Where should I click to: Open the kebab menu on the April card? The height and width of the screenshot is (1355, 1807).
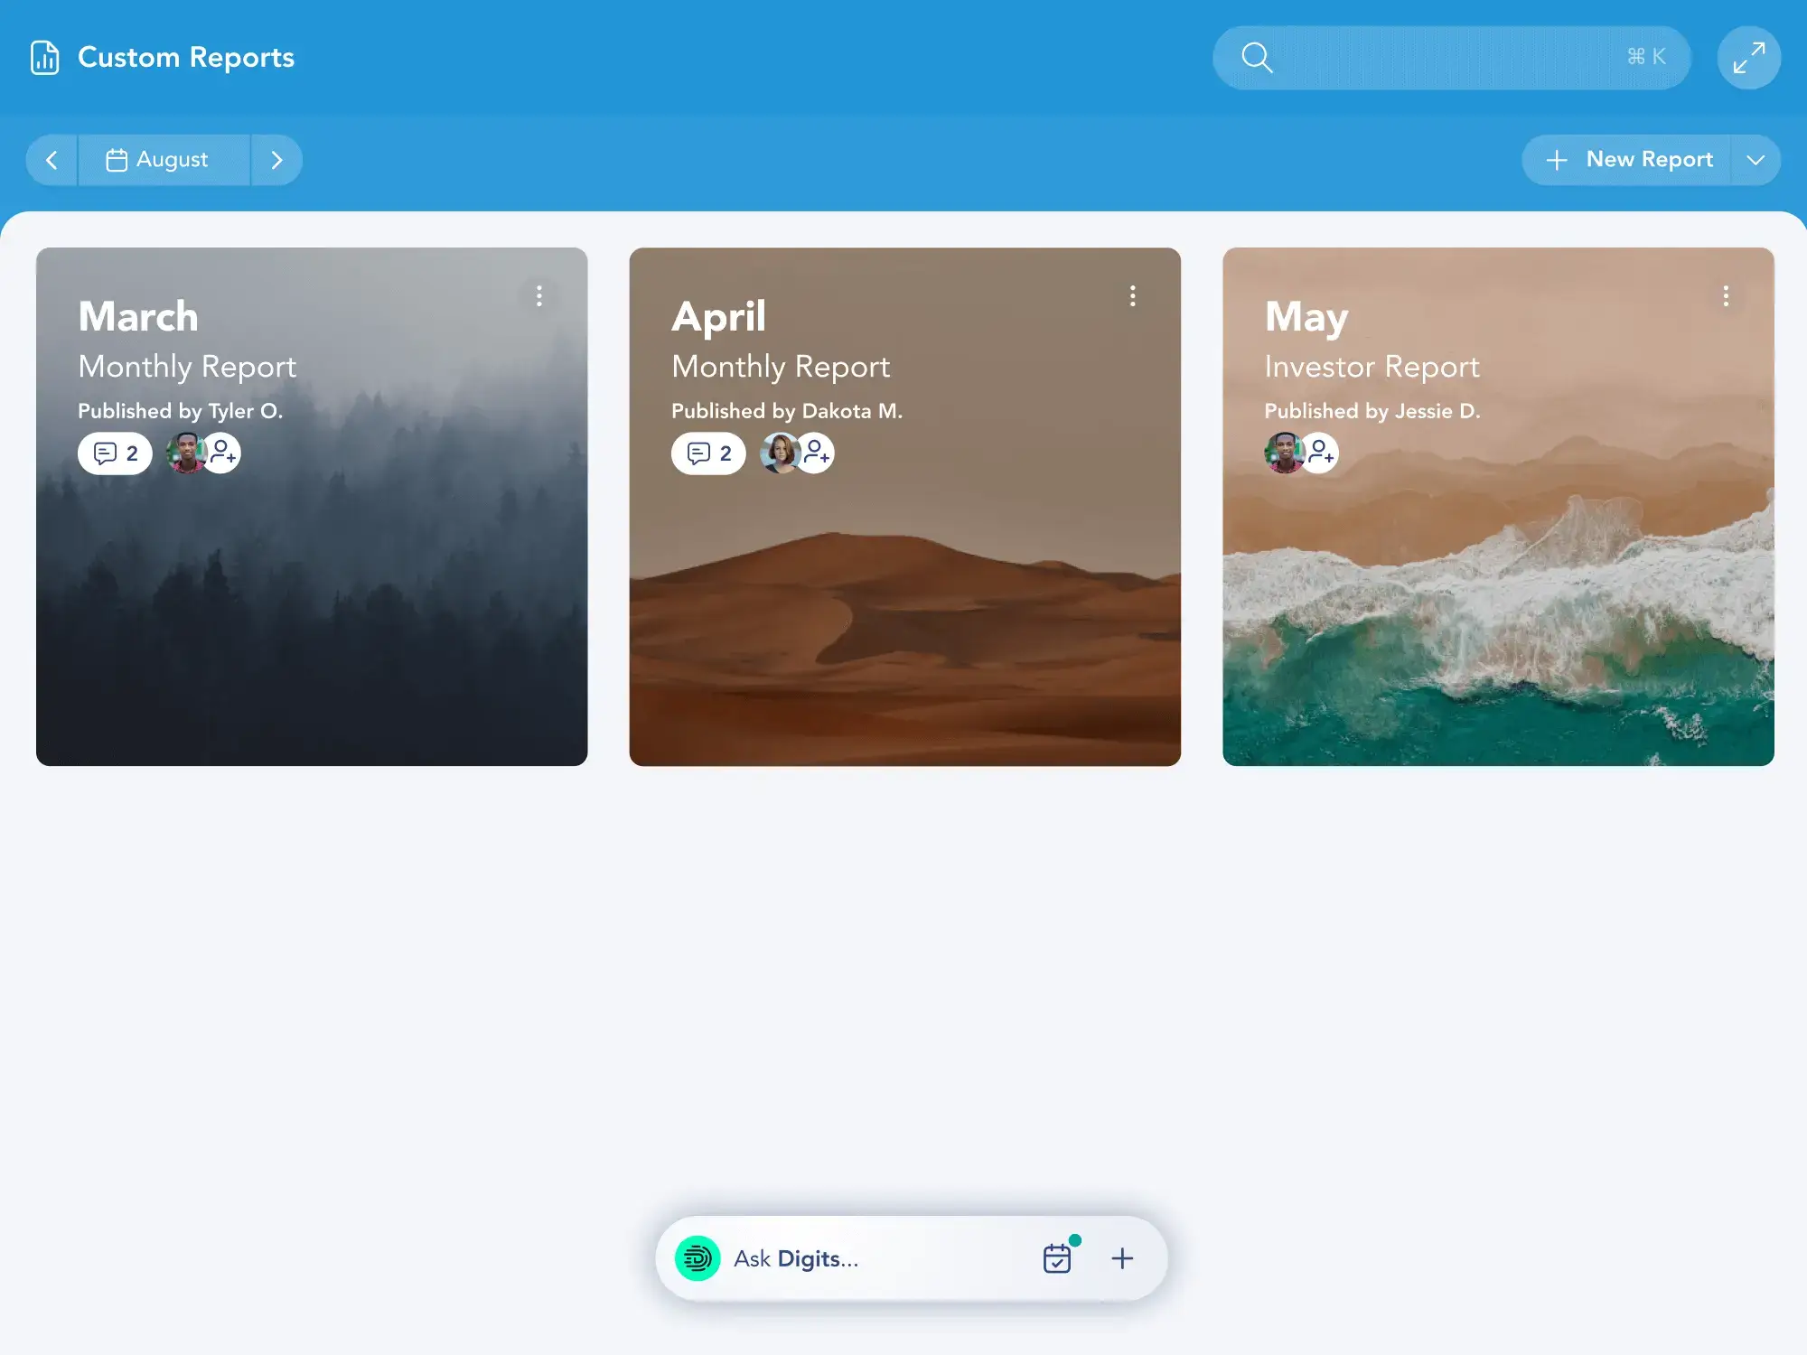[1133, 296]
